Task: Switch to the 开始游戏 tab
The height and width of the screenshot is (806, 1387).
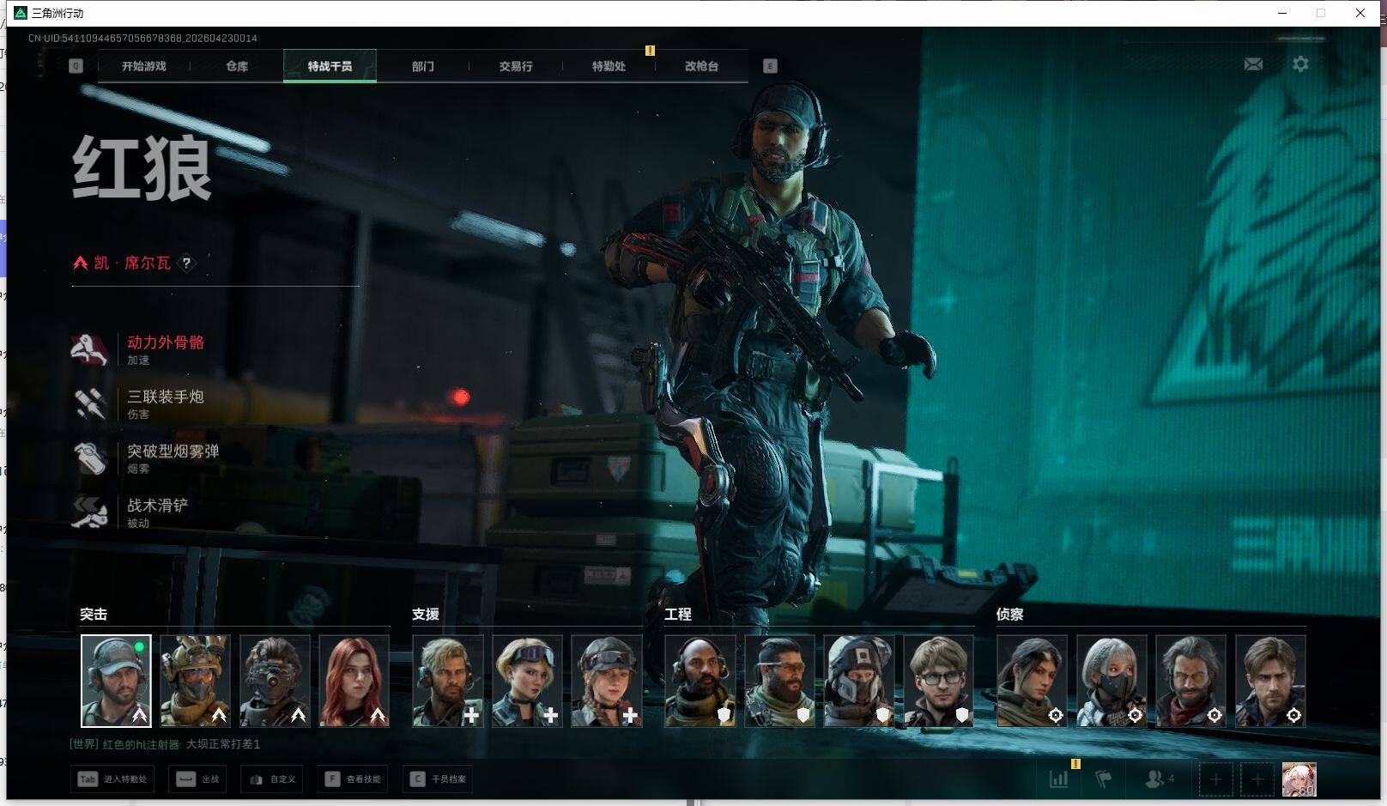Action: [143, 66]
